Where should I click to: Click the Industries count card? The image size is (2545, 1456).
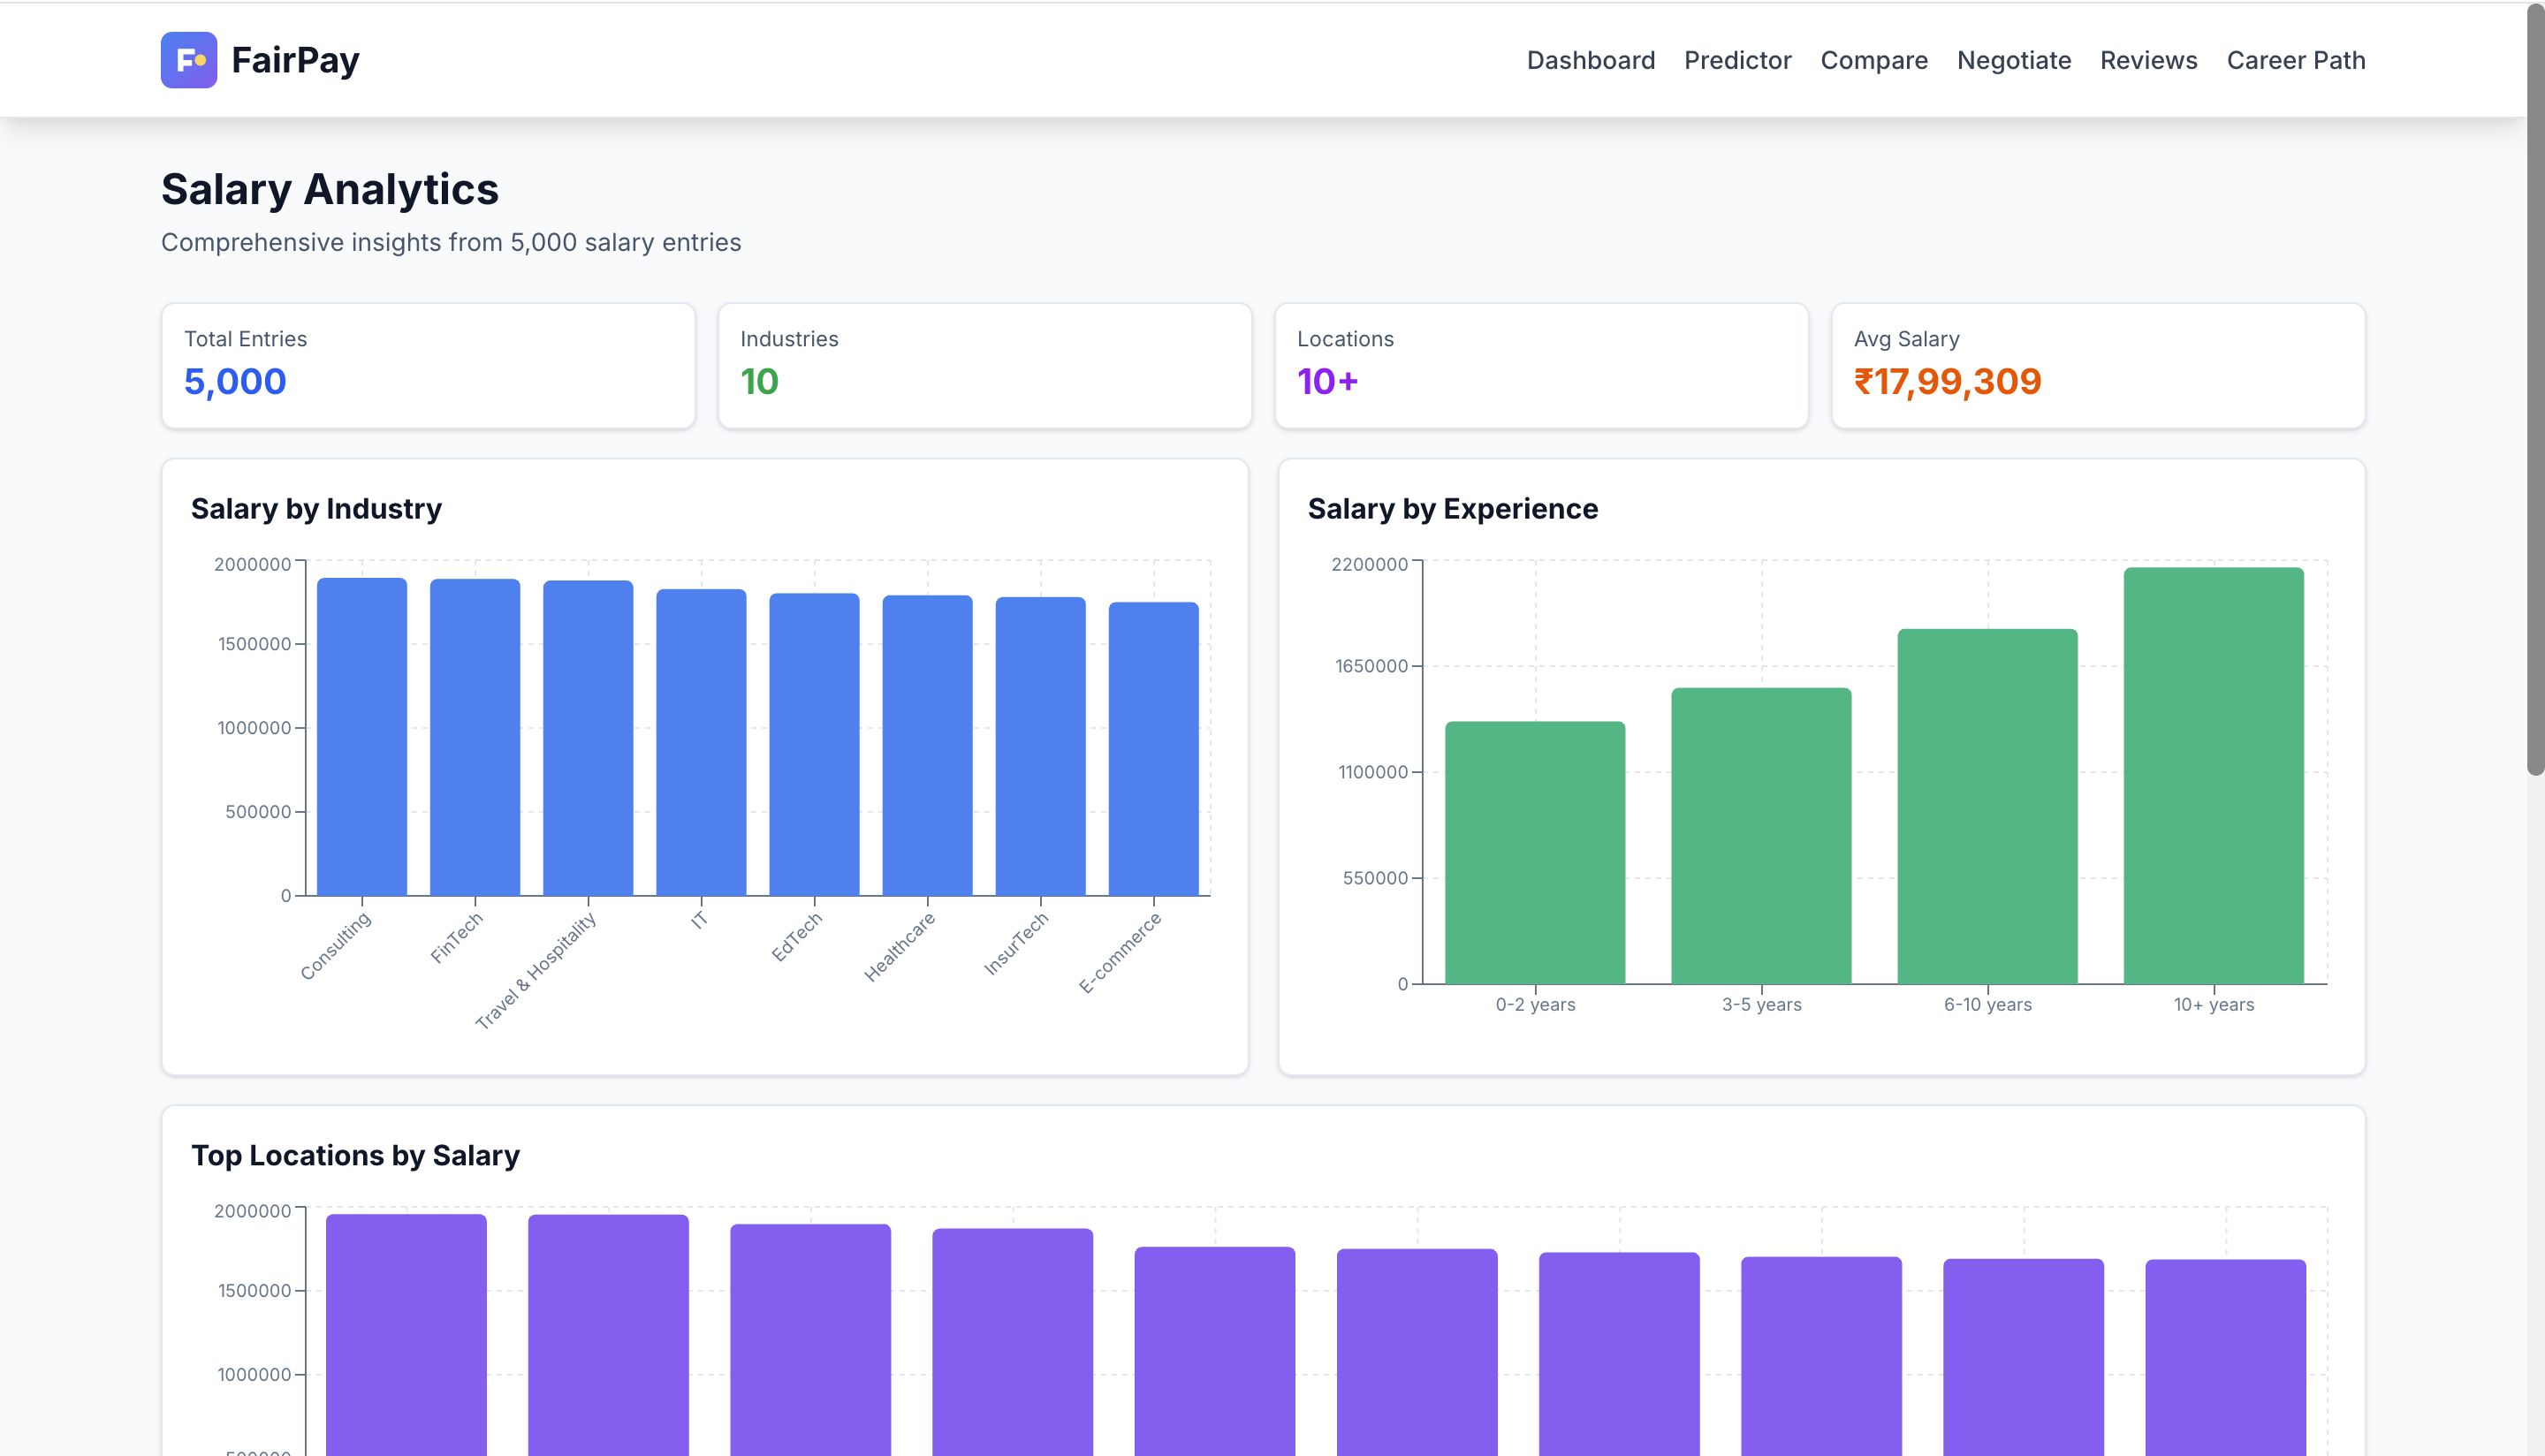pos(984,365)
